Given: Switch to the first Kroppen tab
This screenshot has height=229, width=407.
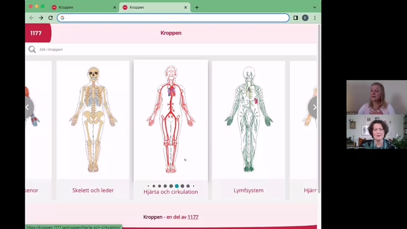Looking at the screenshot, I should tap(83, 7).
